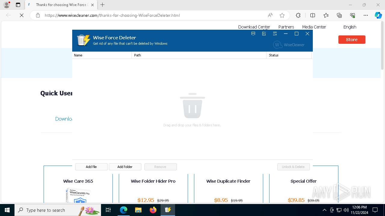This screenshot has width=385, height=216.
Task: Show hidden system tray icons
Action: [x=324, y=210]
